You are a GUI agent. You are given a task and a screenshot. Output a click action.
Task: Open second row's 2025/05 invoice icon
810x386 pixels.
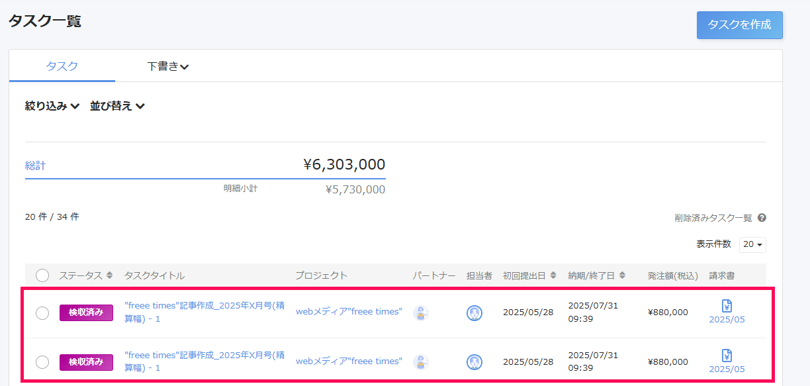point(727,356)
